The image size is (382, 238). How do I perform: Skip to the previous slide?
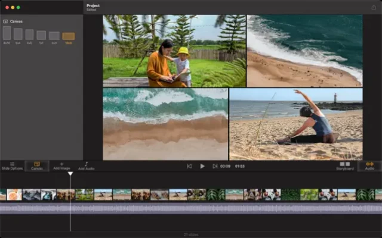click(189, 167)
